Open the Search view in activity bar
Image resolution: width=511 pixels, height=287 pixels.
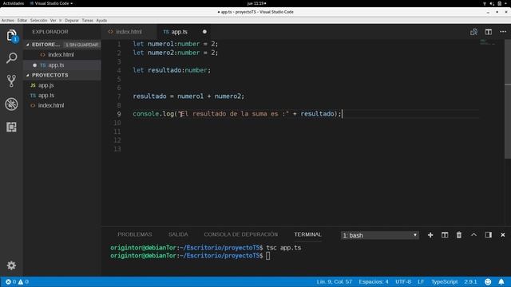click(x=11, y=58)
